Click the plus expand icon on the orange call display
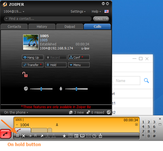The width and height of the screenshot is (163, 151). 137,124
